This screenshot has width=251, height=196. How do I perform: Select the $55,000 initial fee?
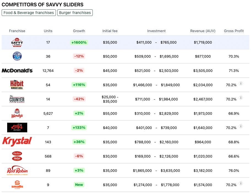110,113
